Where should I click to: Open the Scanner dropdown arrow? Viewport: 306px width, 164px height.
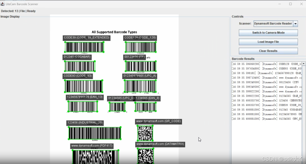click(296, 24)
